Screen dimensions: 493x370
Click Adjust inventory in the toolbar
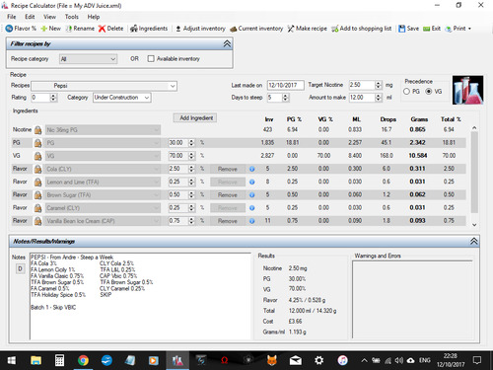point(200,29)
